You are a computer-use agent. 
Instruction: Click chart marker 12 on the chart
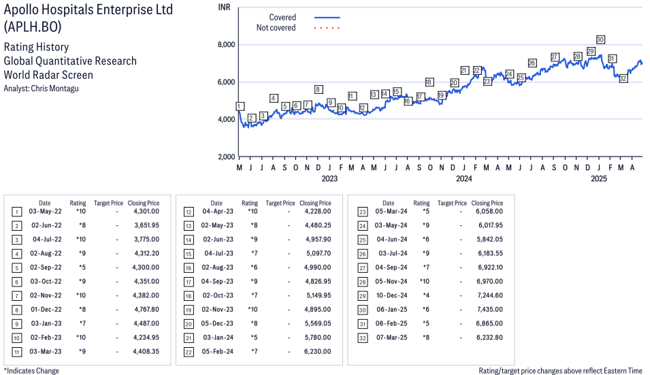click(x=363, y=108)
